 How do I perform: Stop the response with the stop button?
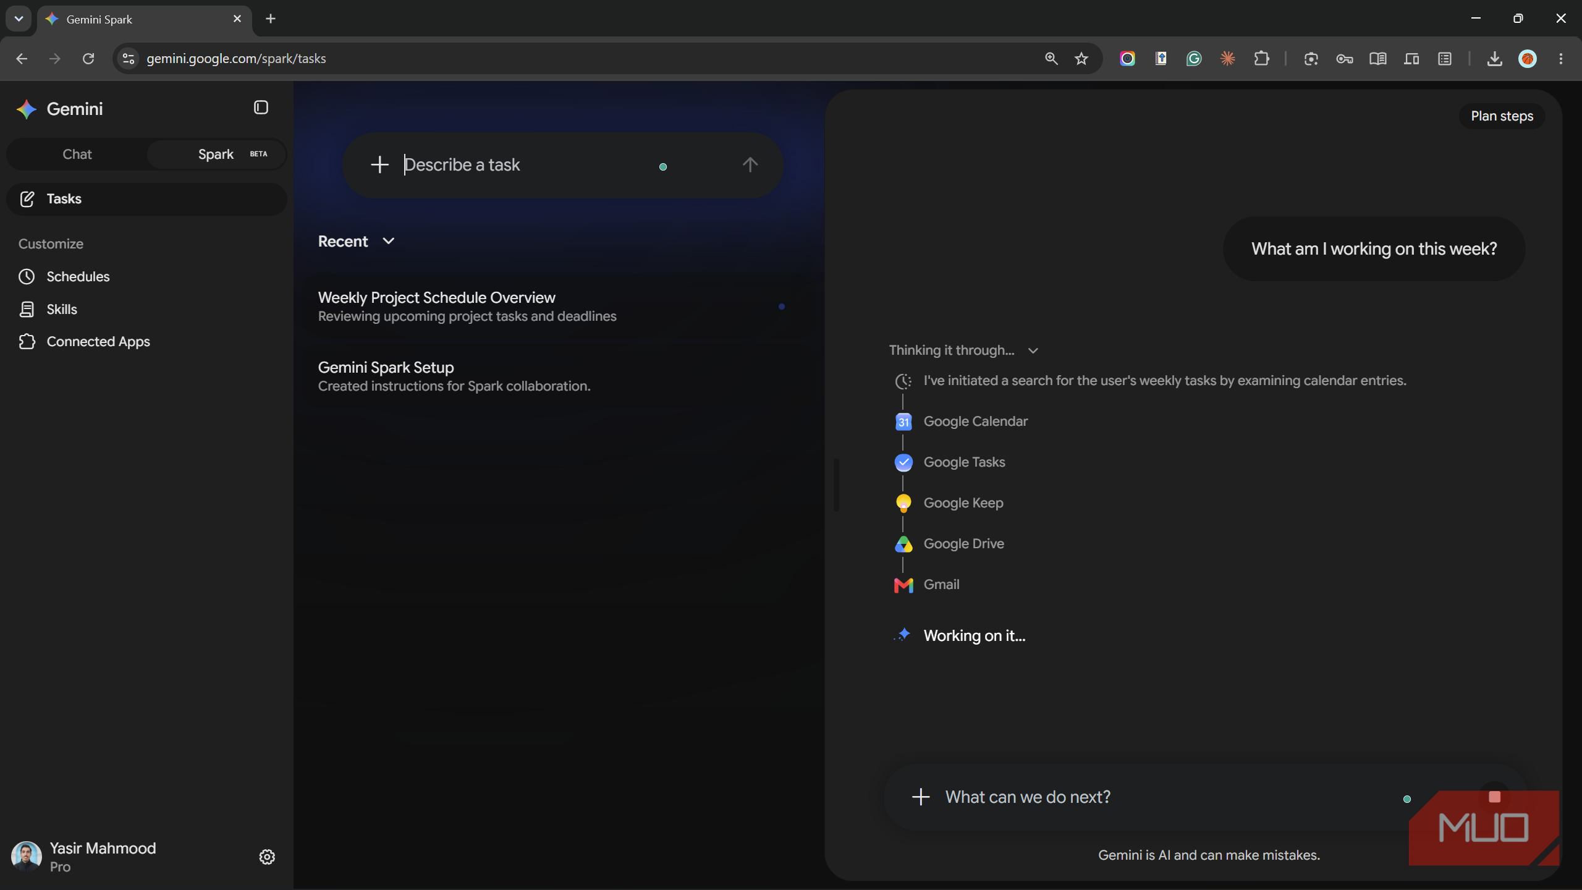point(1494,797)
